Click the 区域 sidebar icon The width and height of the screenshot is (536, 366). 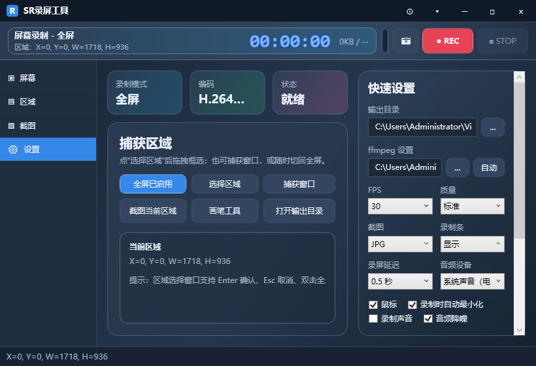11,101
